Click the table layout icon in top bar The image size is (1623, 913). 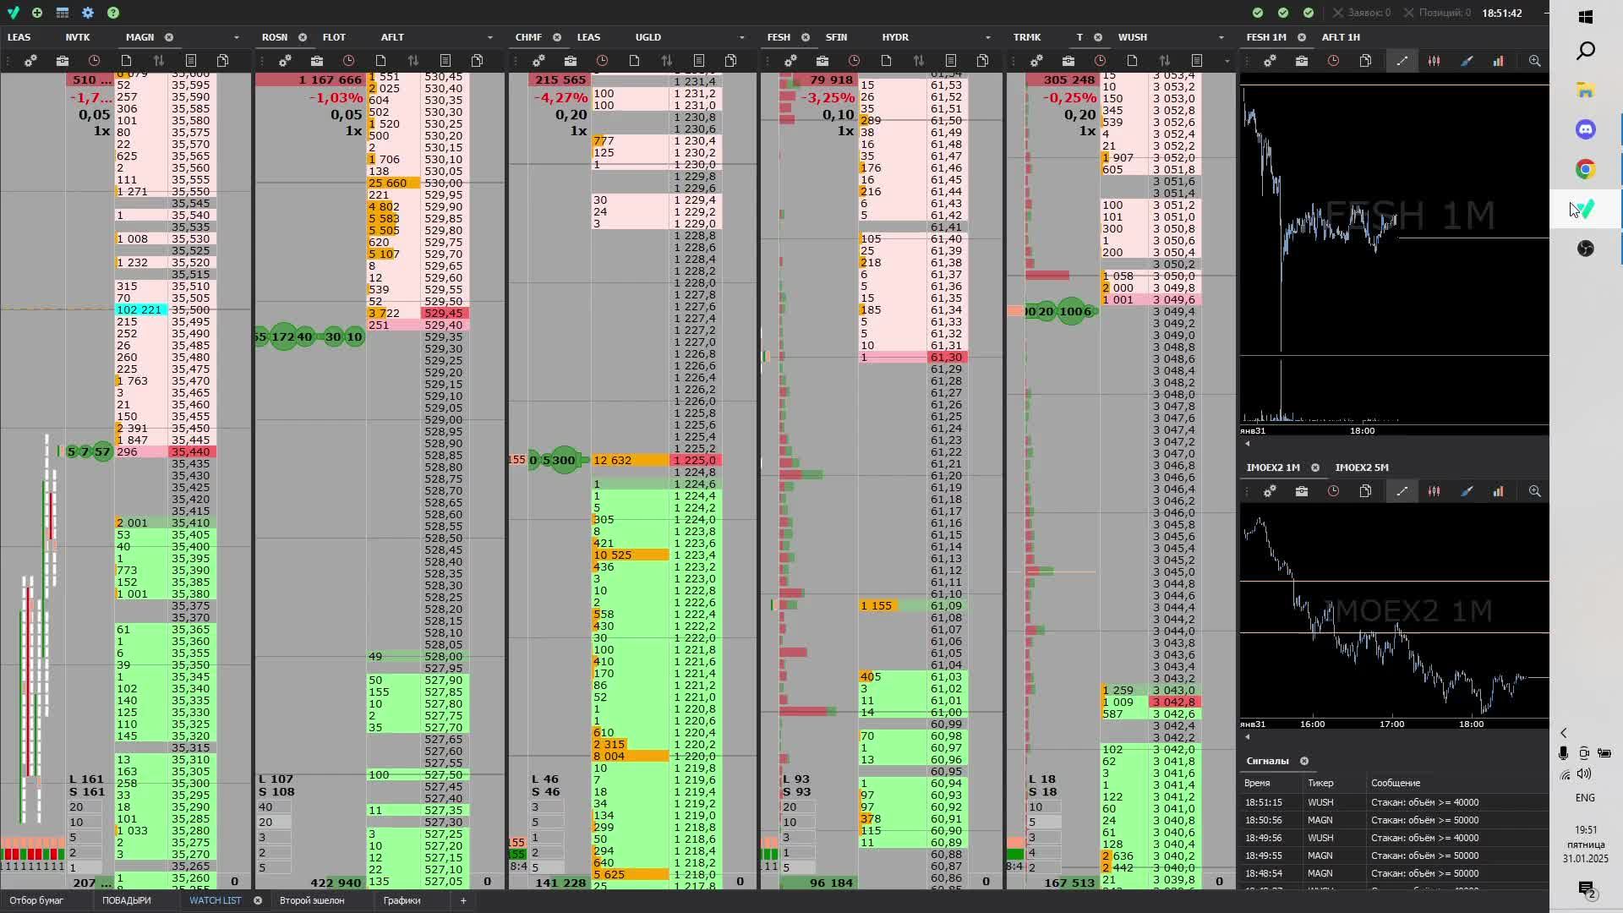(63, 13)
